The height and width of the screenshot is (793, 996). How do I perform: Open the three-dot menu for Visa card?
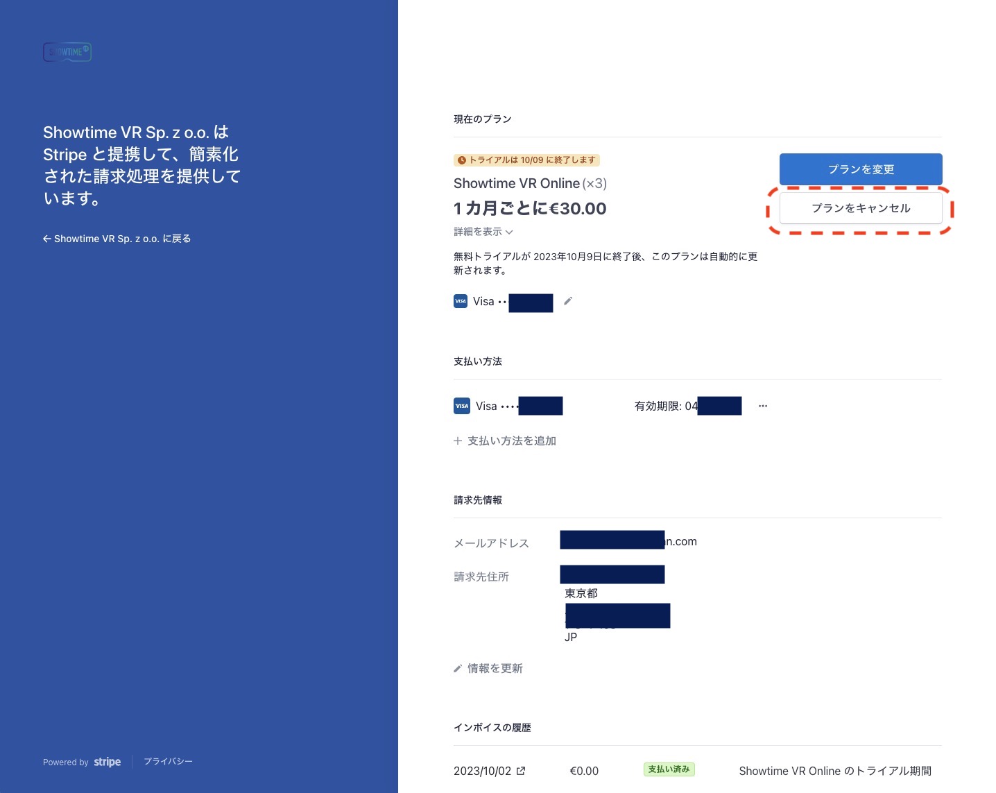(x=763, y=406)
